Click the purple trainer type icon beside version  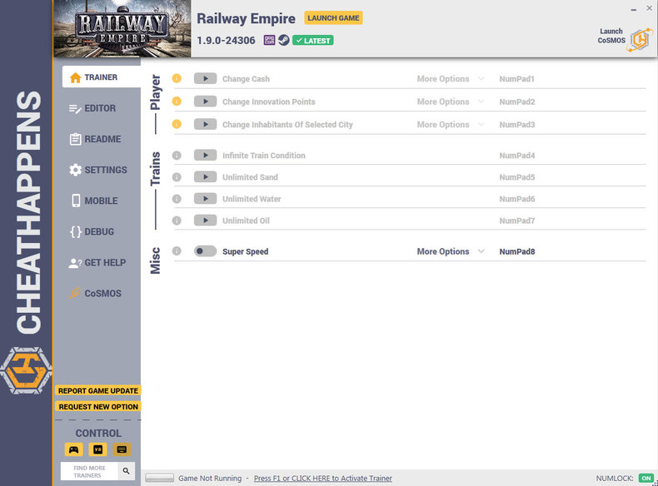(x=269, y=40)
